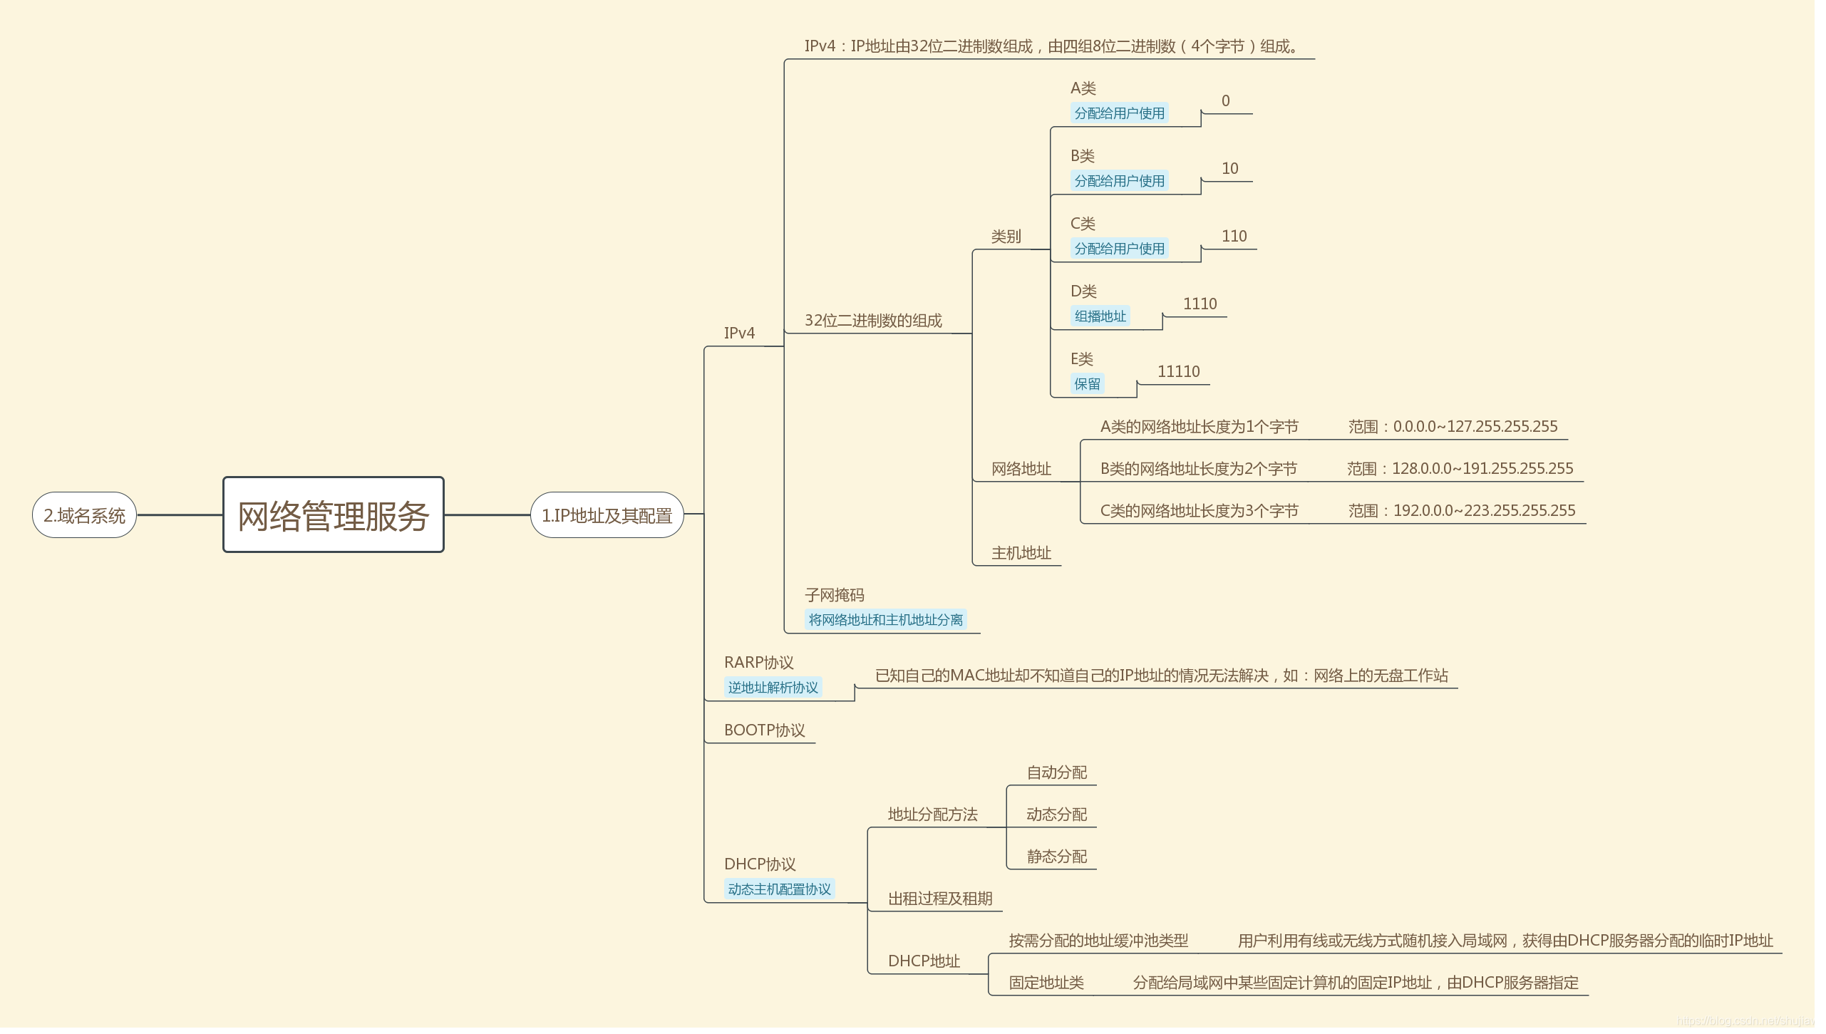This screenshot has width=1826, height=1034.
Task: Select the RARP协议 node
Action: [x=758, y=663]
